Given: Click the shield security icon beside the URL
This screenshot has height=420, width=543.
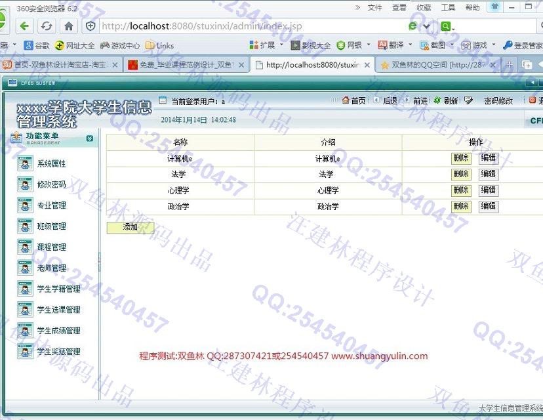Looking at the screenshot, I should point(90,26).
